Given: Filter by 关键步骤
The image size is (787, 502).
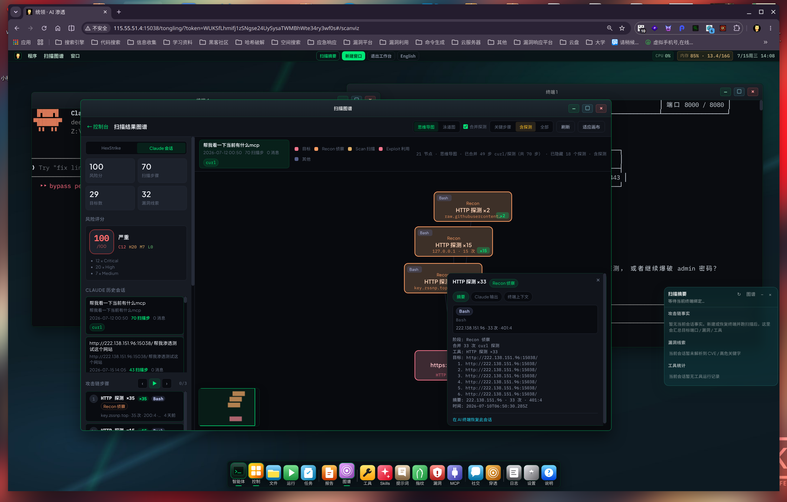Looking at the screenshot, I should [x=502, y=127].
